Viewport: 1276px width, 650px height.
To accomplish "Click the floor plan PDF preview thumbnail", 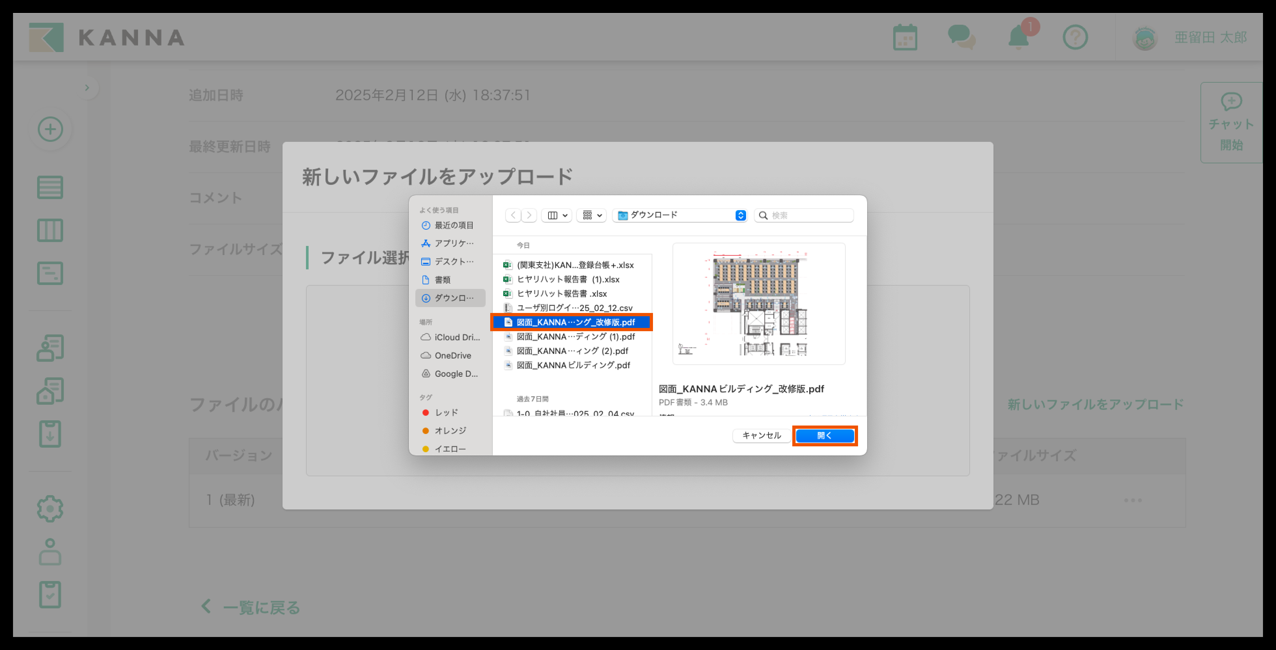I will tap(758, 304).
